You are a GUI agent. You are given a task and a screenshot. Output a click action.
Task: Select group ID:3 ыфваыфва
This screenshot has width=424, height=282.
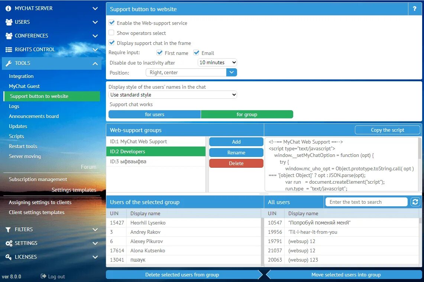(156, 161)
